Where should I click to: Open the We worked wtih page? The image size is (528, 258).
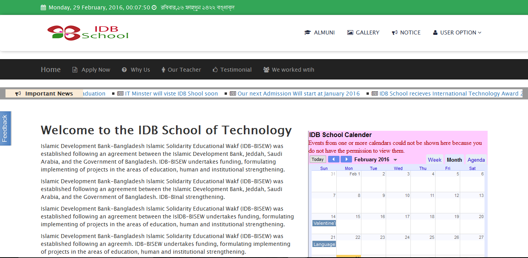pyautogui.click(x=288, y=70)
